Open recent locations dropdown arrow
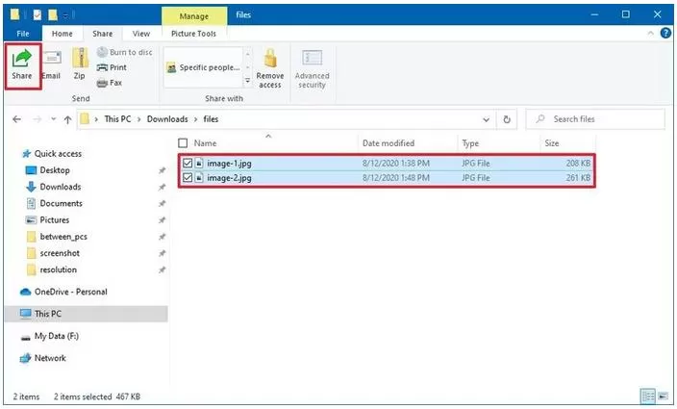Screen dimensions: 677x409 click(x=54, y=119)
